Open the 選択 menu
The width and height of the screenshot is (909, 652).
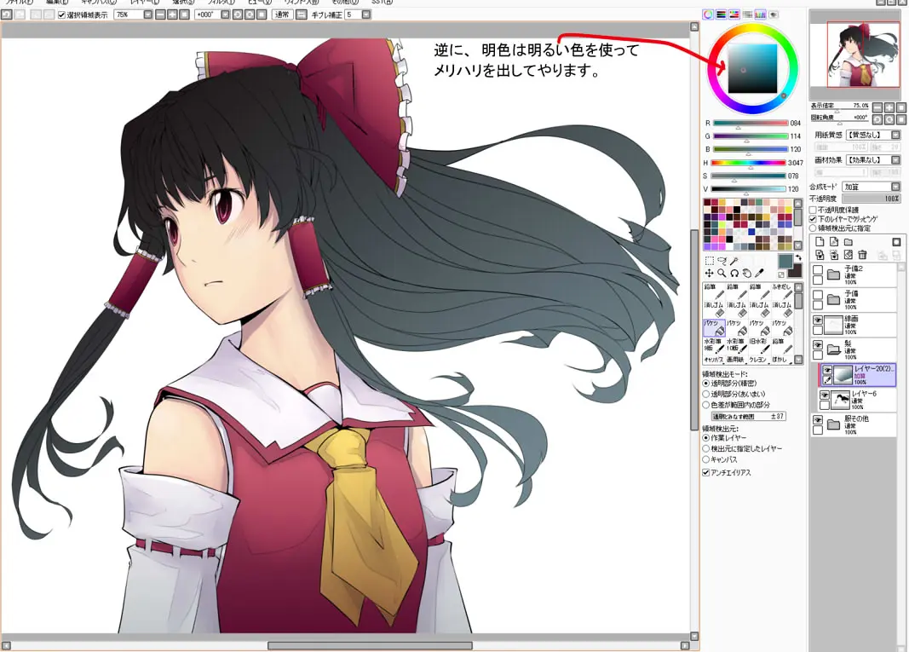(183, 3)
